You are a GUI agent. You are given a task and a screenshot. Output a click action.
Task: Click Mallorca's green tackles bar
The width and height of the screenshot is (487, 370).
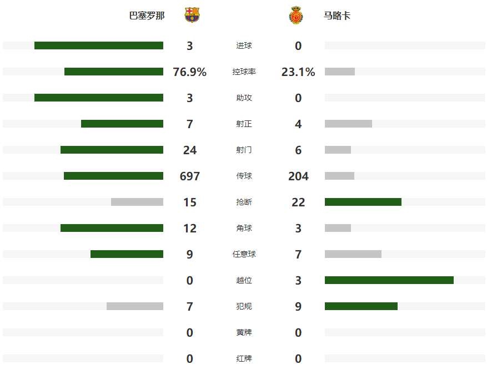coord(363,202)
